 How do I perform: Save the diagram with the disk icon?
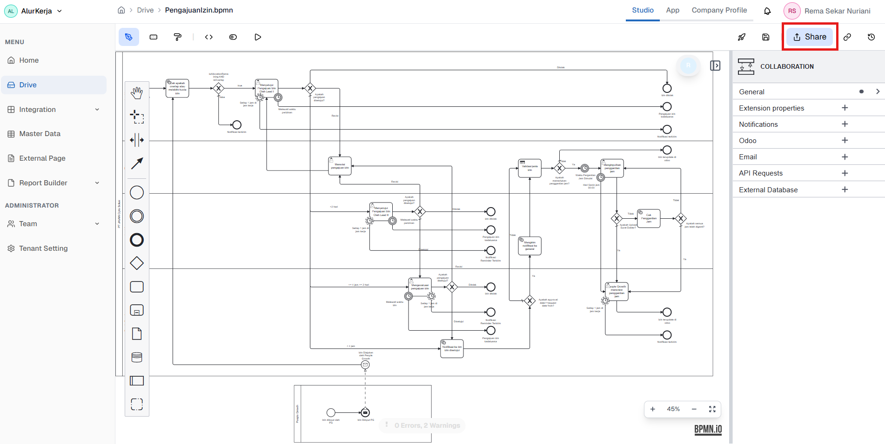[766, 37]
